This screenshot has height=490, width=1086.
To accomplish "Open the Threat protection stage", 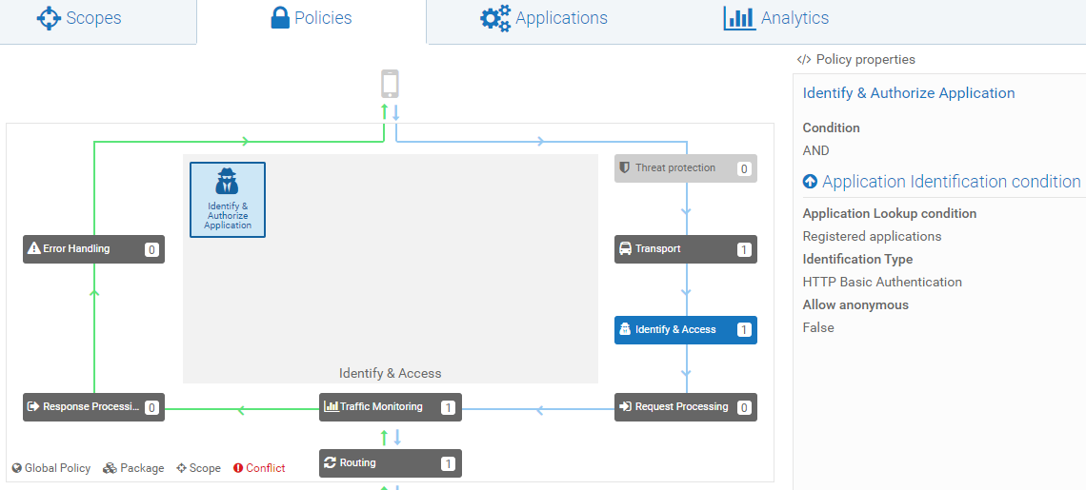I will pos(686,168).
